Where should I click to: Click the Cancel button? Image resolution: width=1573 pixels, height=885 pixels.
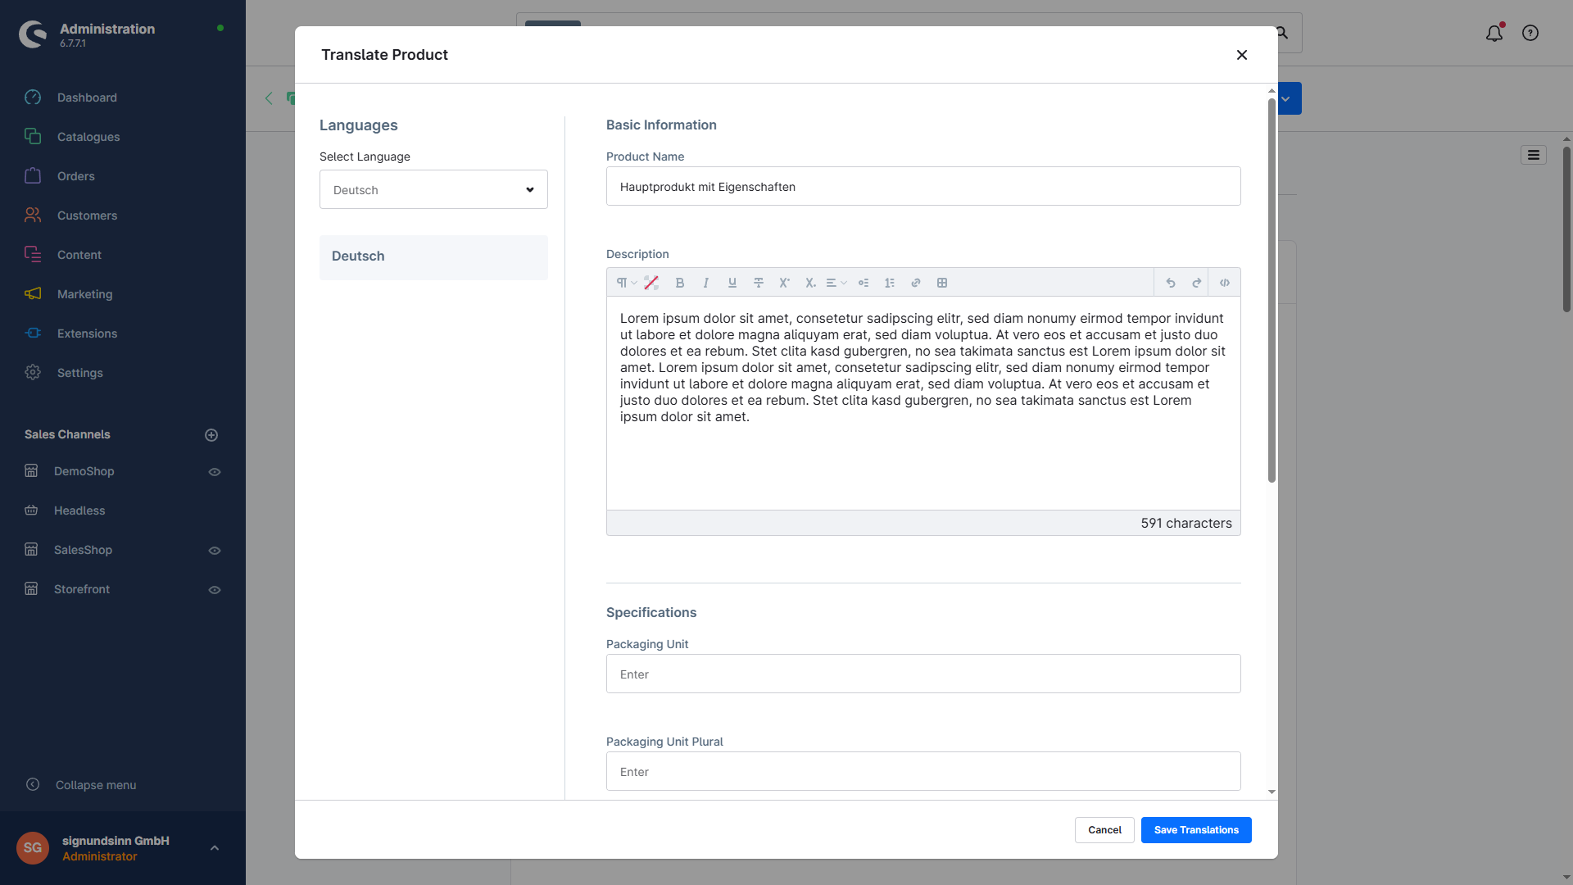(1104, 830)
